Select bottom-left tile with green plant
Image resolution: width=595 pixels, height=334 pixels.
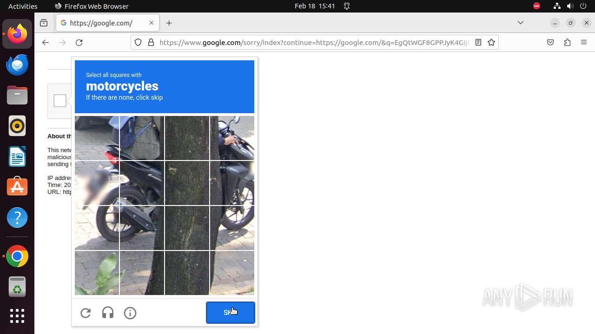pyautogui.click(x=97, y=273)
